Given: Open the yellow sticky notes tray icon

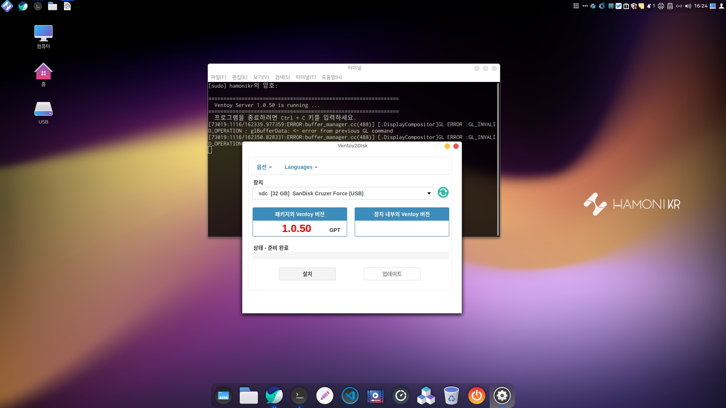Looking at the screenshot, I should tap(641, 6).
